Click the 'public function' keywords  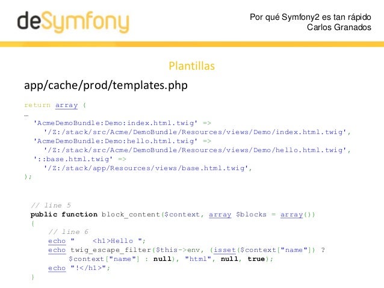64,215
